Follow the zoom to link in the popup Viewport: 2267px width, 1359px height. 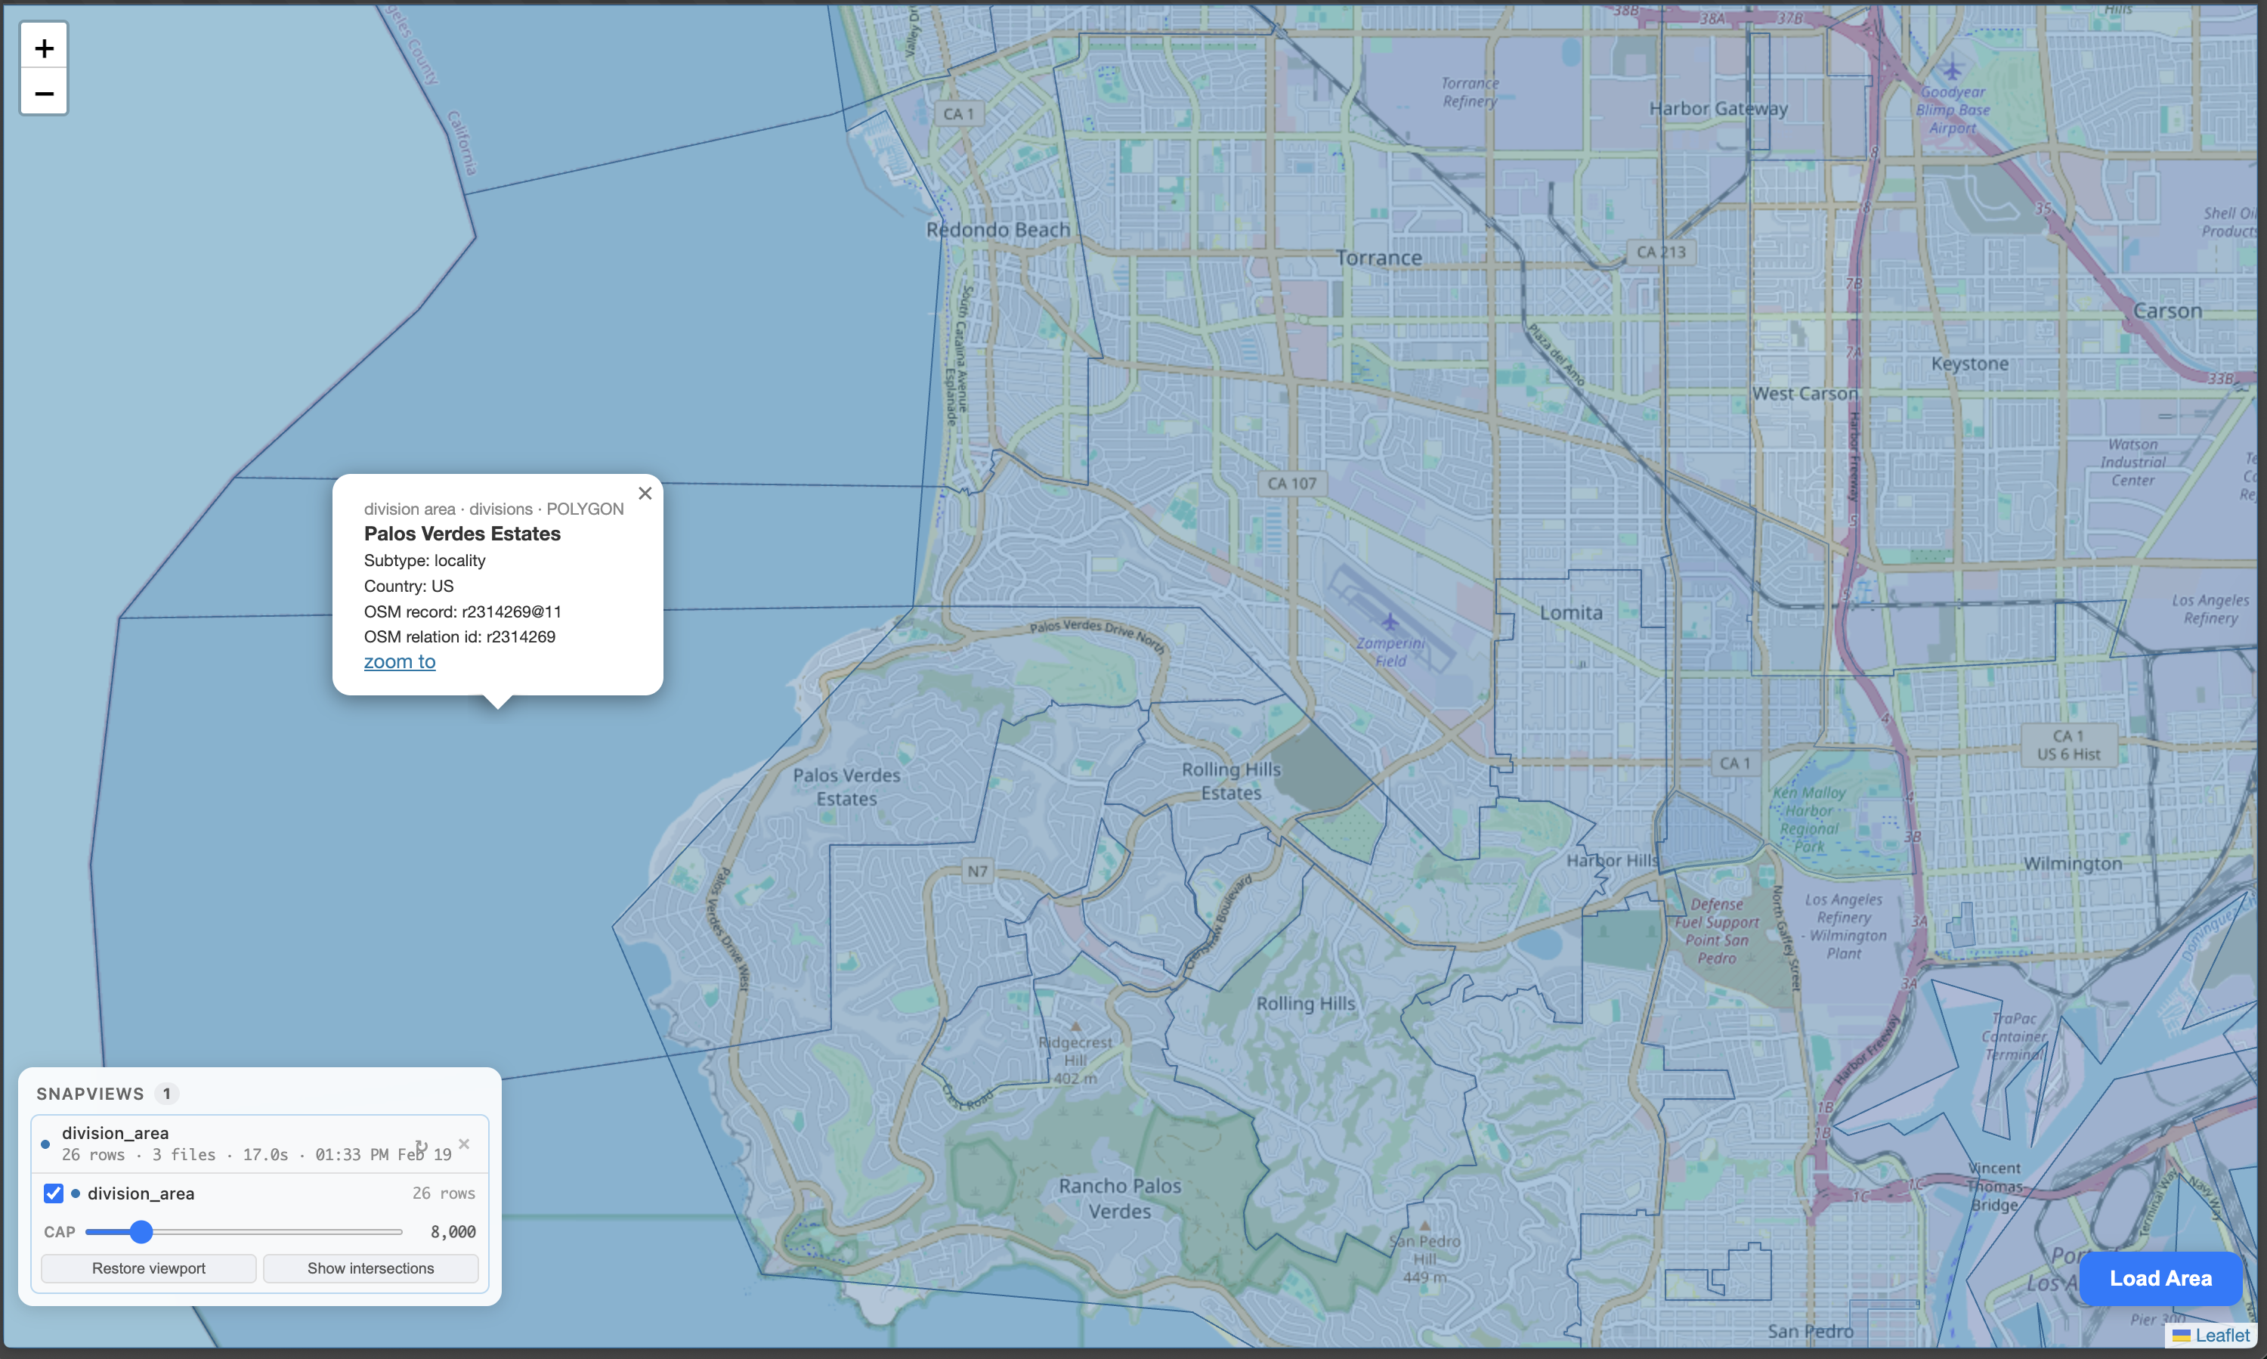pyautogui.click(x=399, y=661)
